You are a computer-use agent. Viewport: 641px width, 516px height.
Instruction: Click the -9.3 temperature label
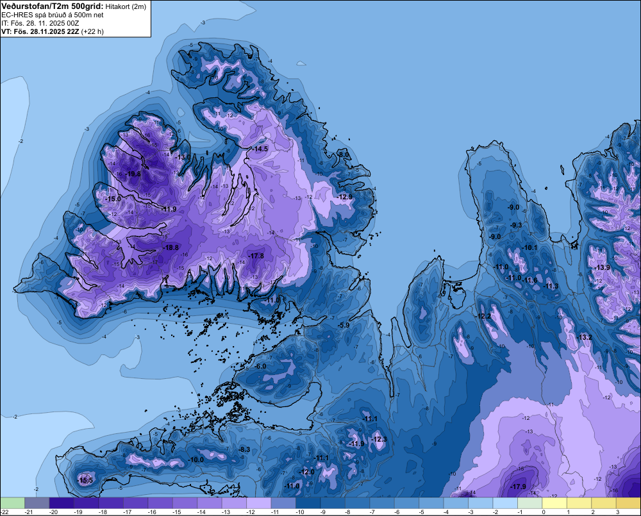tap(516, 225)
